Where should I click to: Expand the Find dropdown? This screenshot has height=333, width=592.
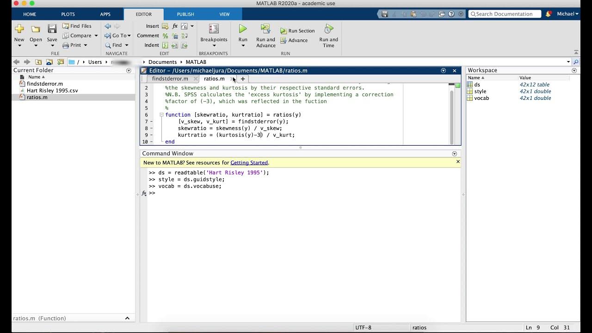click(x=126, y=45)
